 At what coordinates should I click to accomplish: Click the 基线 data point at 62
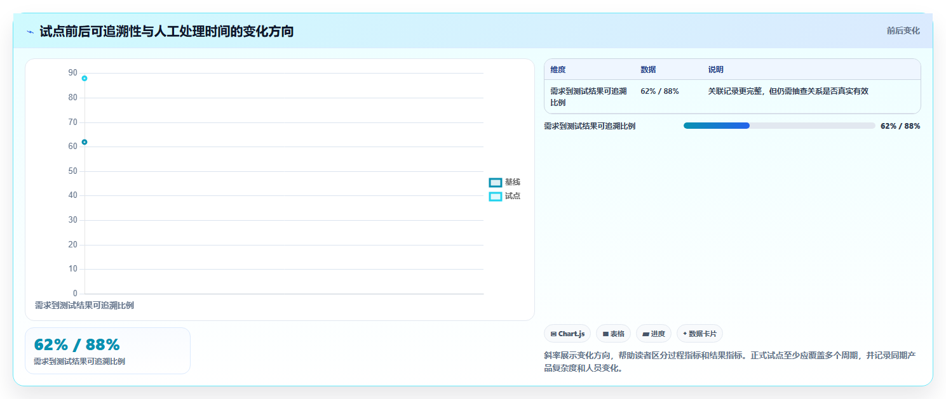(x=84, y=142)
